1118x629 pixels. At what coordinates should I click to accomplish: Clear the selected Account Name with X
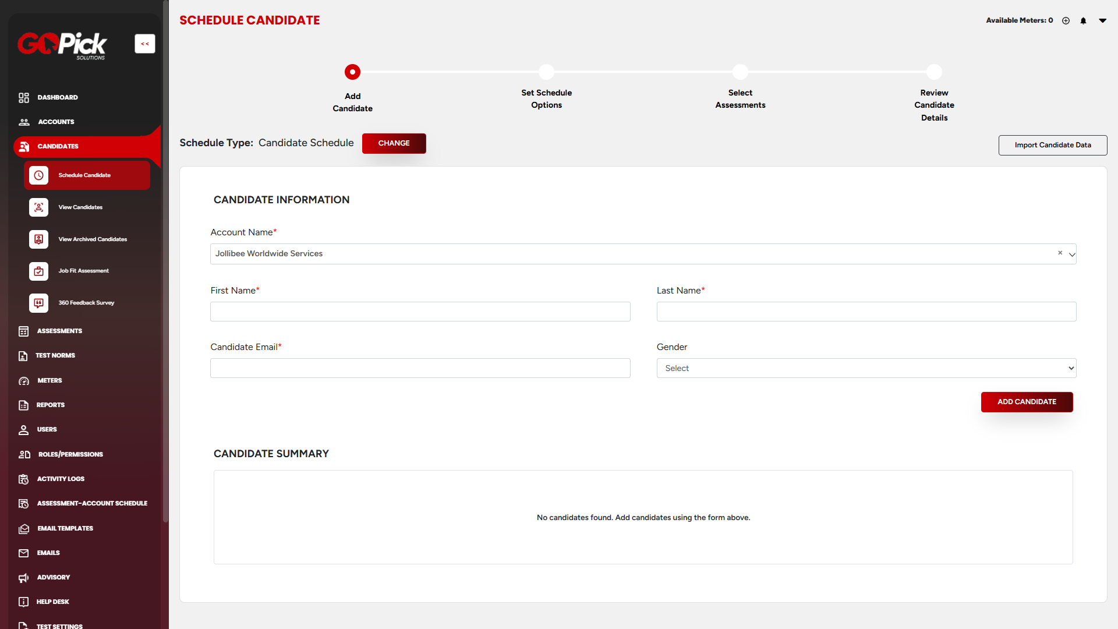pos(1060,253)
